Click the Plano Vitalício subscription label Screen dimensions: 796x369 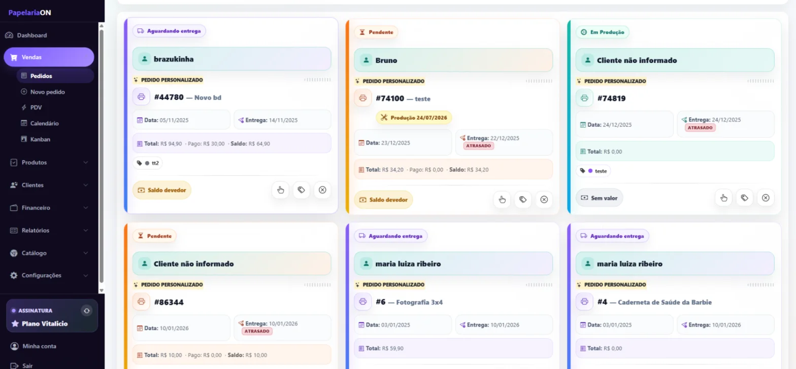point(45,323)
